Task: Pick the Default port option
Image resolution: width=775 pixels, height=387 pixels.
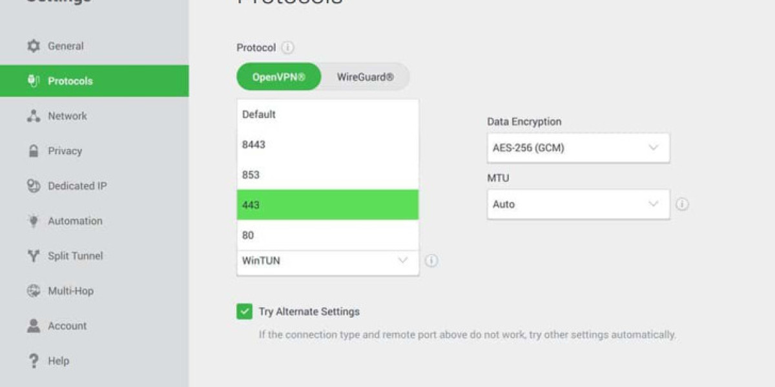Action: [x=327, y=115]
